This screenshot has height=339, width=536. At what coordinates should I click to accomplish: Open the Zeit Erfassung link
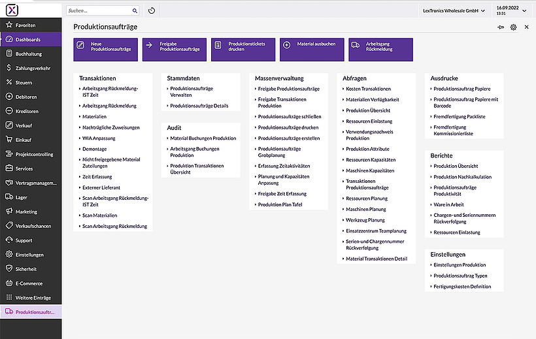(x=97, y=176)
